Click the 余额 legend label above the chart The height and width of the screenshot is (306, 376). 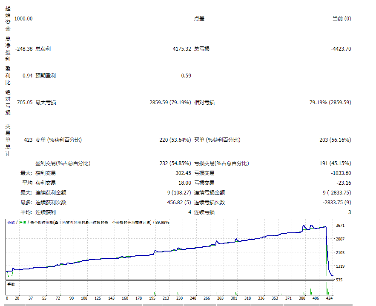9,222
